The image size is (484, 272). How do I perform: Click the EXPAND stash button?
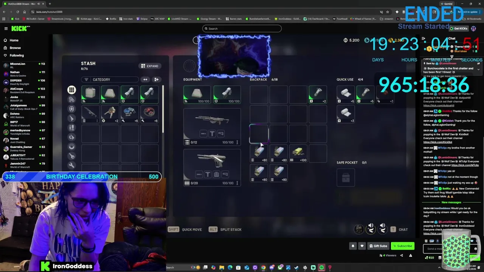tap(150, 66)
